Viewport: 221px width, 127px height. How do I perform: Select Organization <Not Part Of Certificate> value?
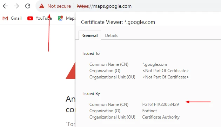(x=166, y=71)
